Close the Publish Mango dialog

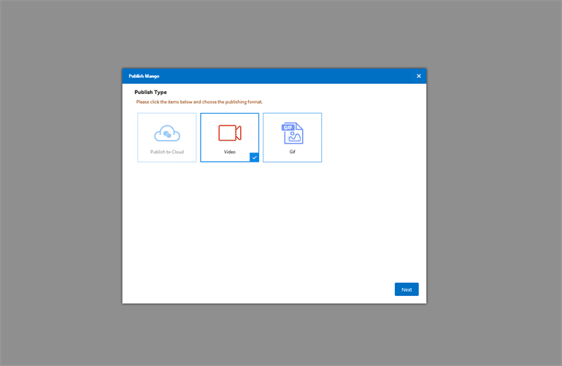click(x=419, y=76)
